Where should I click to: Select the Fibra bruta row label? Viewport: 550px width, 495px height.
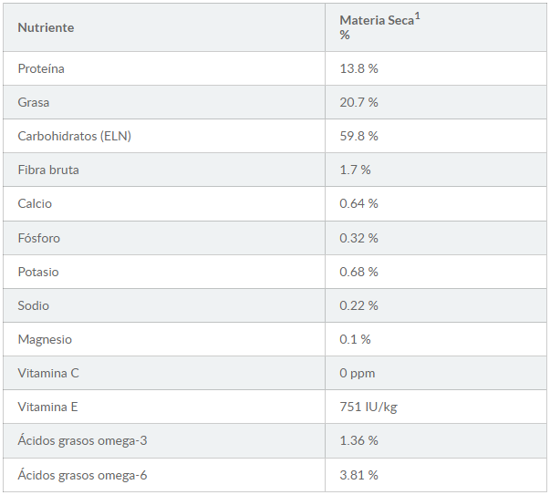48,170
